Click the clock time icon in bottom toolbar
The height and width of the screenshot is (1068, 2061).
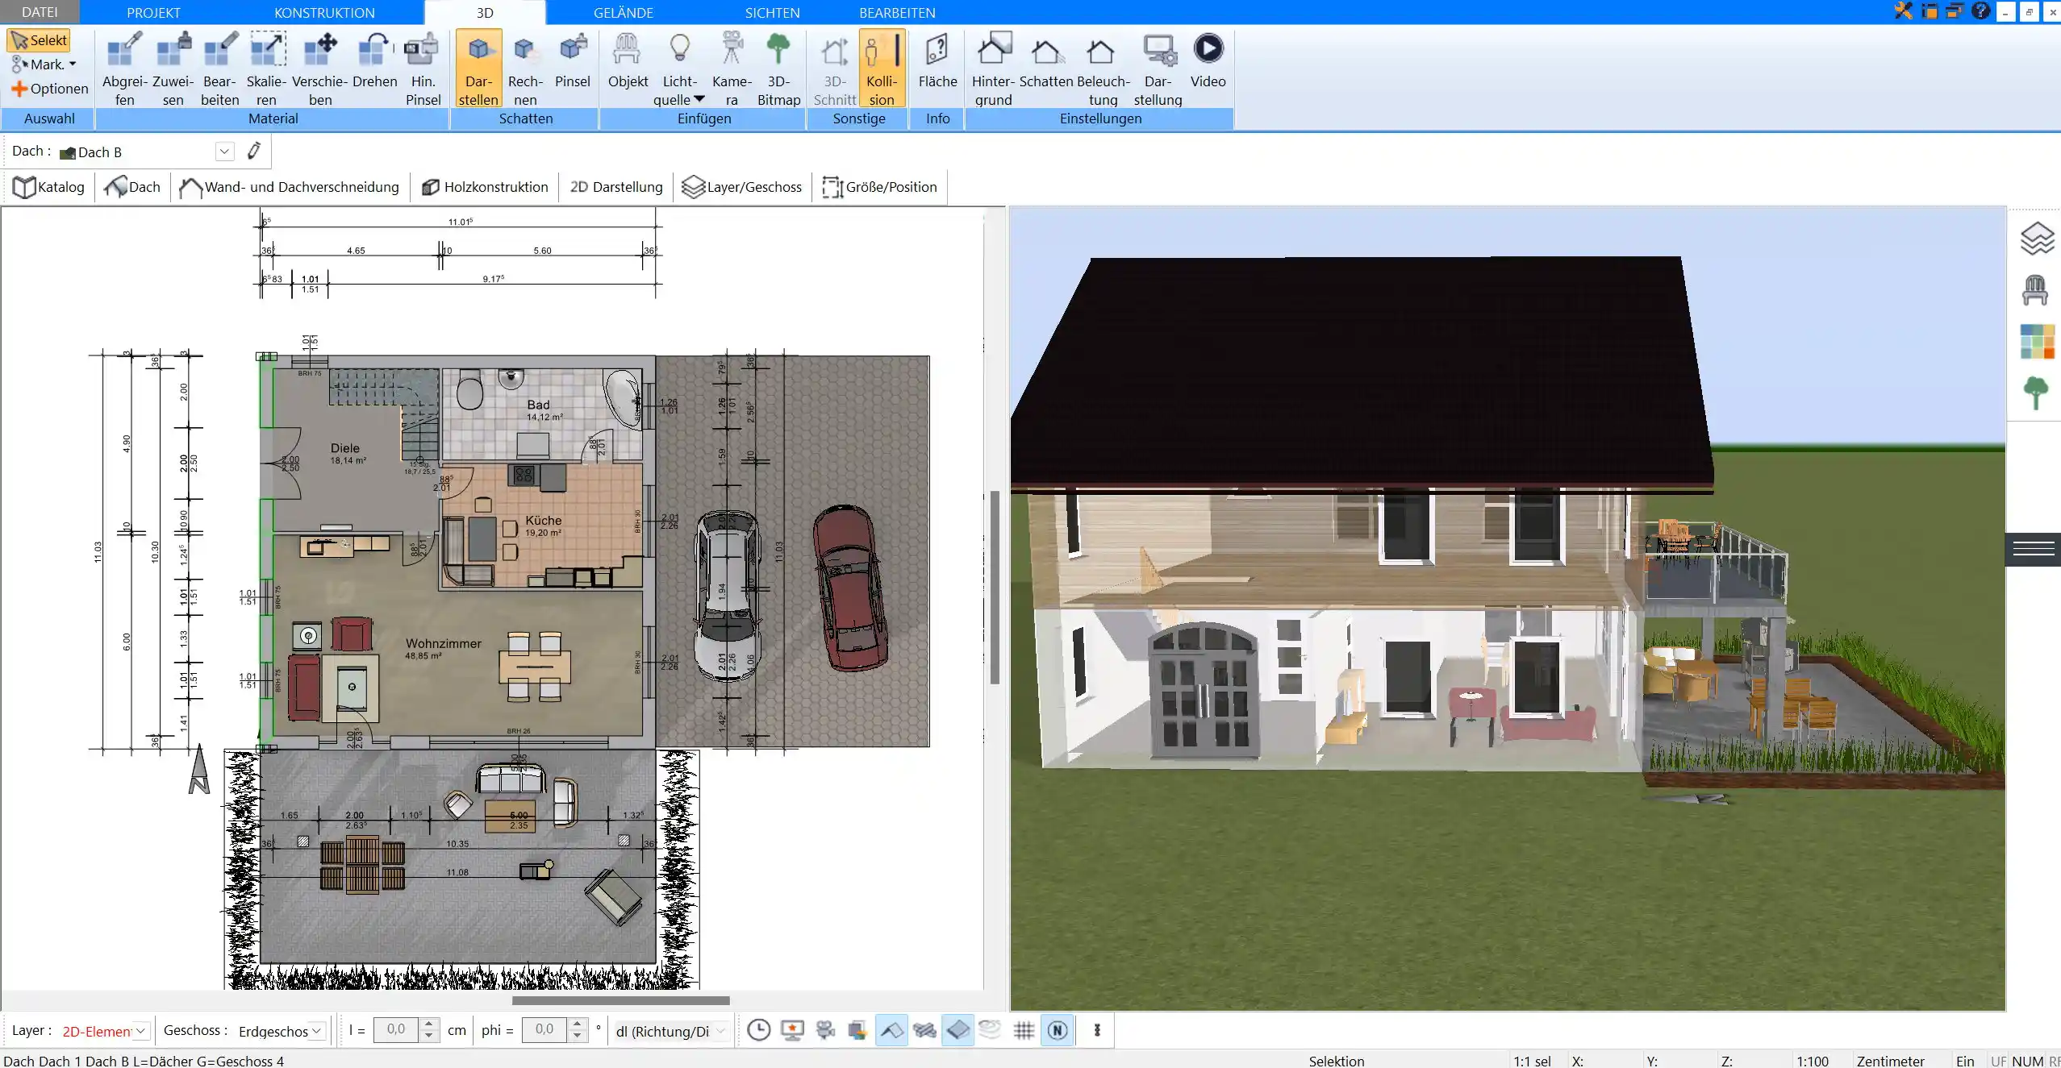coord(758,1030)
